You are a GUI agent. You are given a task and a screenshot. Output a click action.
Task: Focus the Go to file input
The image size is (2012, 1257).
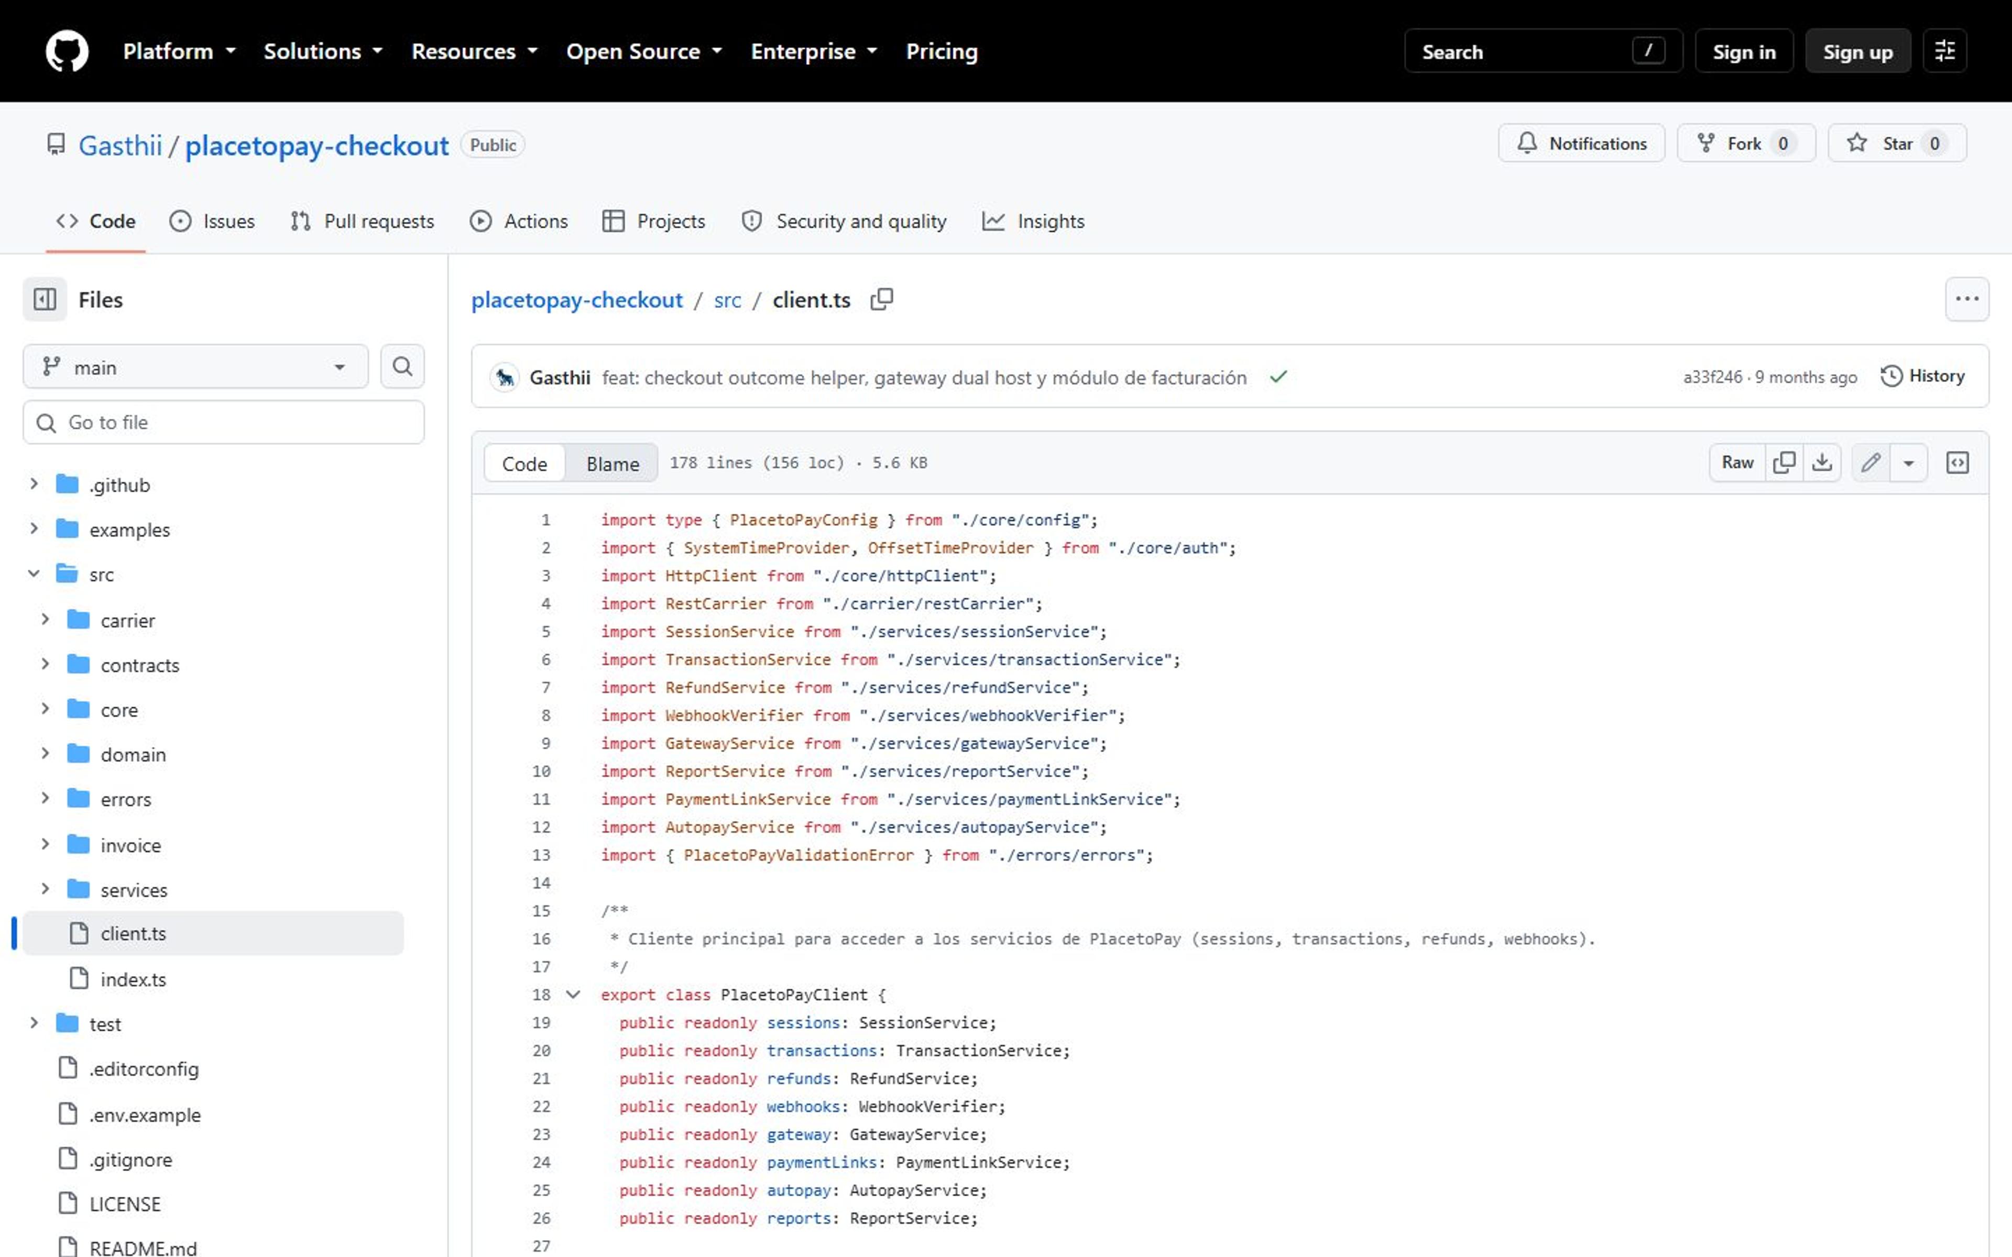(x=224, y=422)
